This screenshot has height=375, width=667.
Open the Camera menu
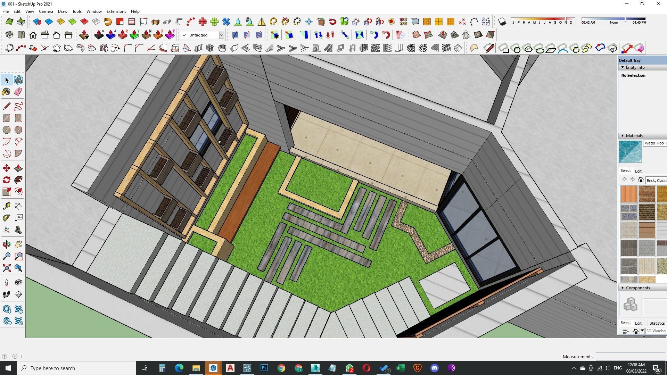coord(46,11)
